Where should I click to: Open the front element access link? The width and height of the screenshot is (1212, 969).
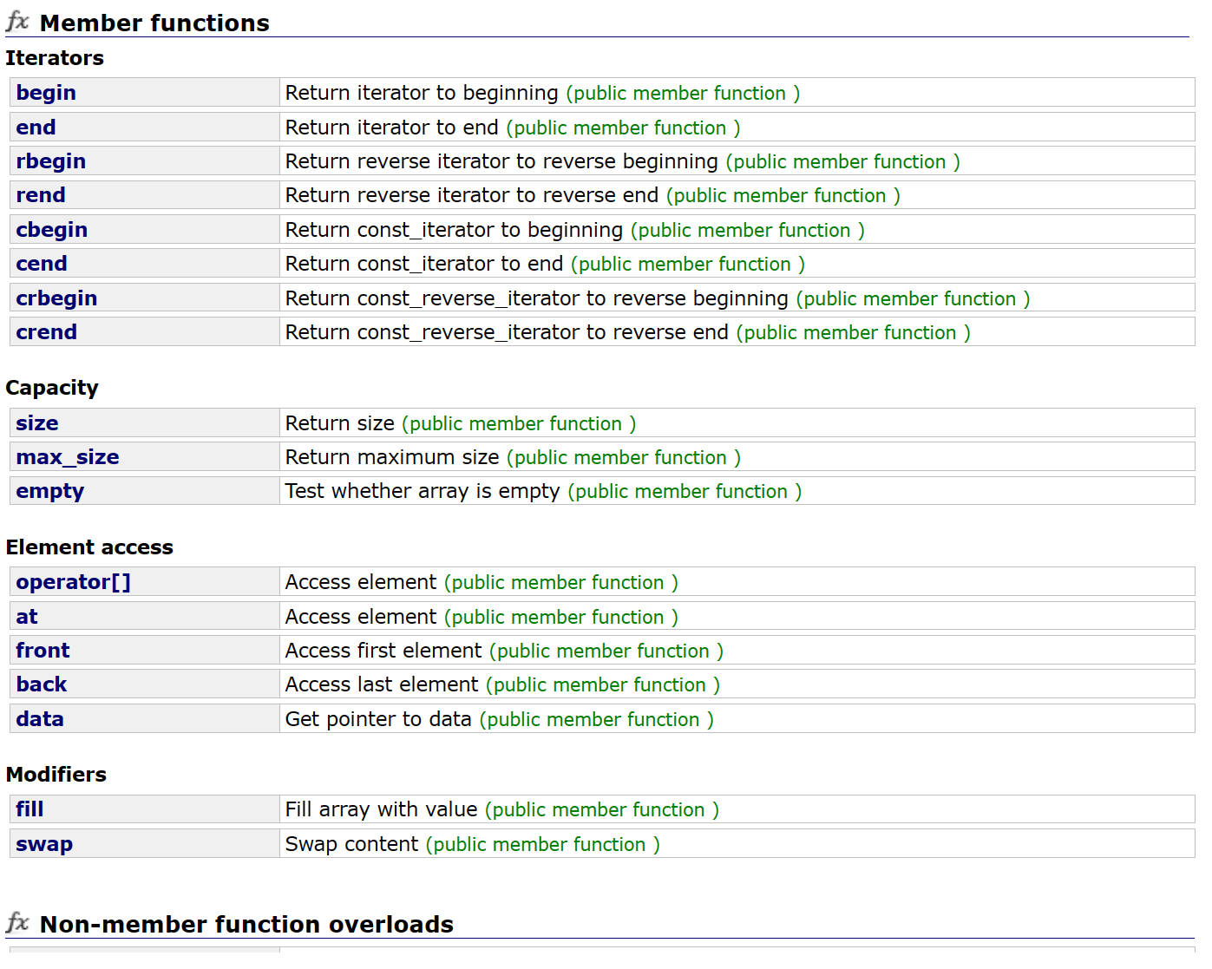[43, 651]
